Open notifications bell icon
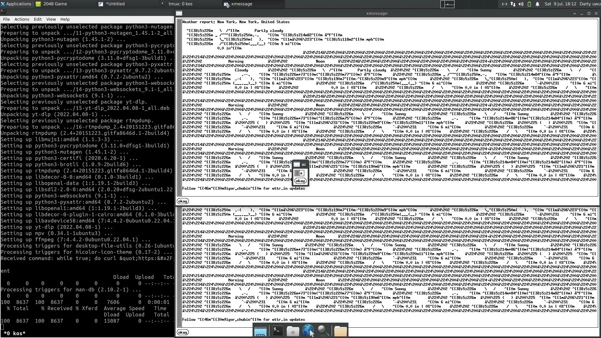This screenshot has height=338, width=601. [x=537, y=4]
